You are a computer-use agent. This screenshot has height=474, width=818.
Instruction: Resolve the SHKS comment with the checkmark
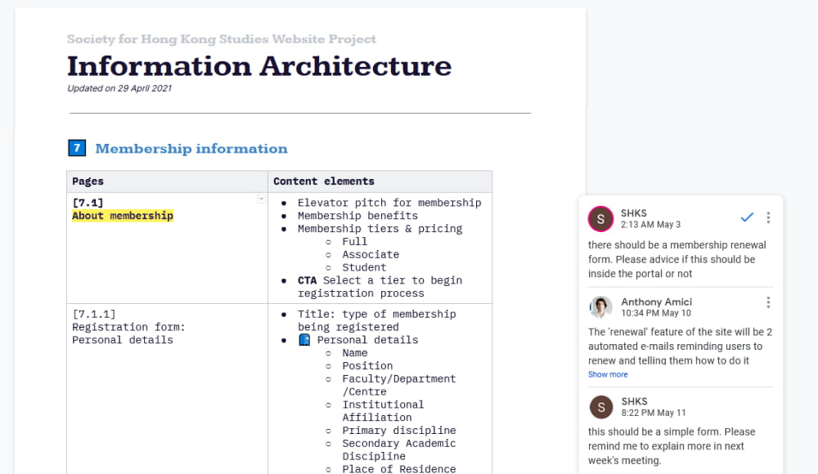(x=746, y=217)
